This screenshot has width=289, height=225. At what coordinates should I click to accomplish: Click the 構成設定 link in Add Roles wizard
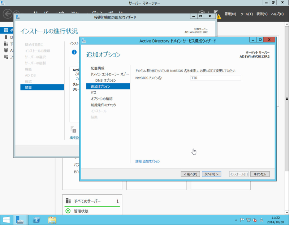pos(74,138)
